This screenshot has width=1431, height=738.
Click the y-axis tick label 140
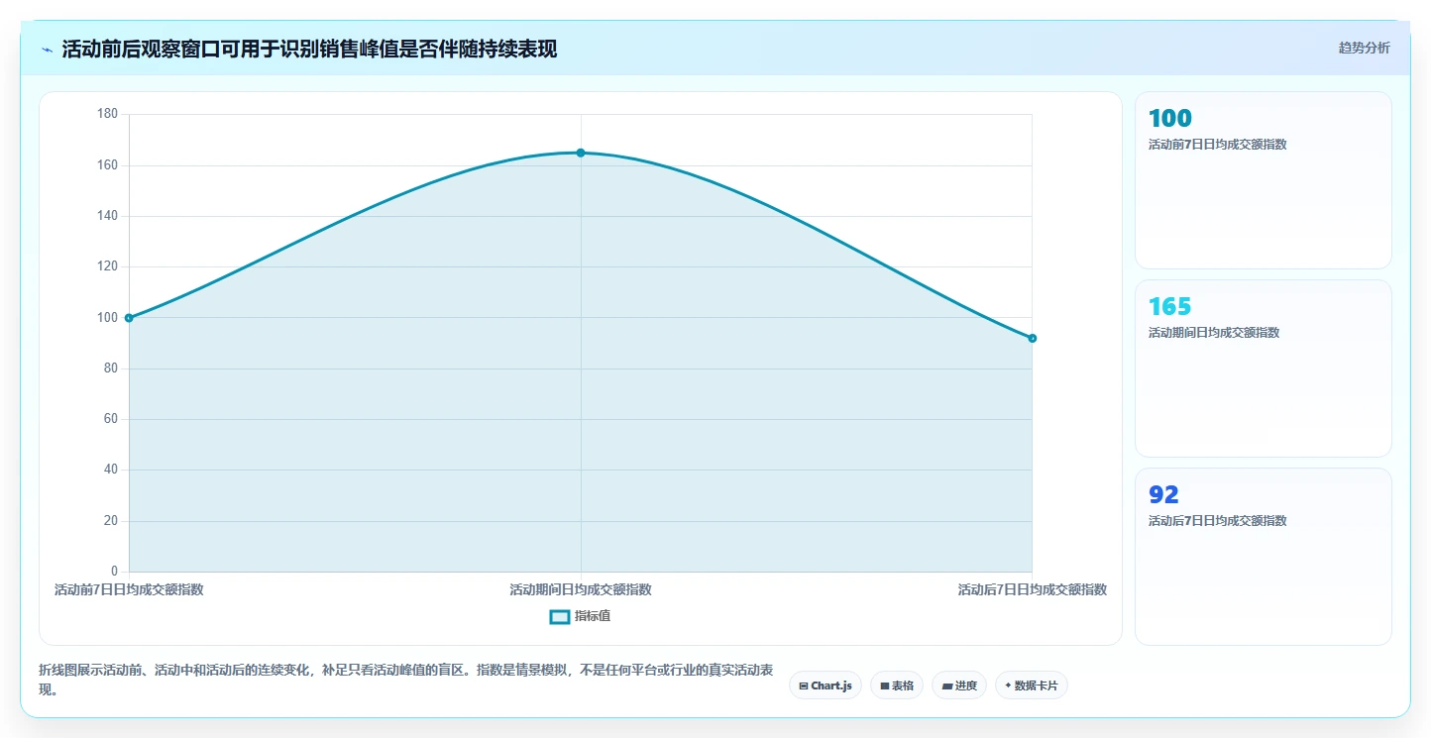[x=107, y=216]
